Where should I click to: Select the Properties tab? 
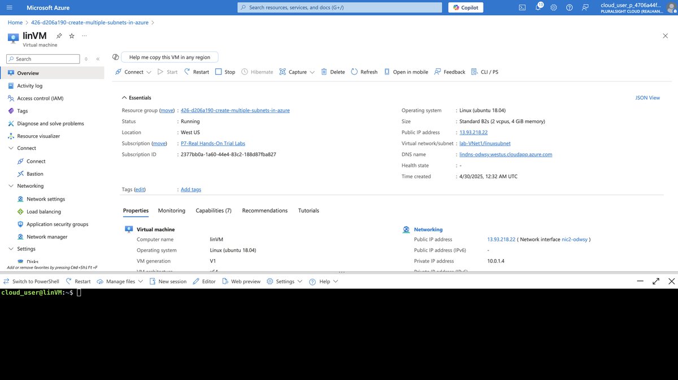point(136,210)
